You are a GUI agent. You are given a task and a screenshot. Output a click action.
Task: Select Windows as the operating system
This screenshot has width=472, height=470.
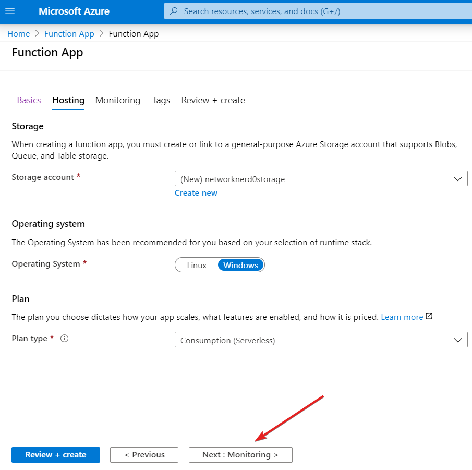(x=240, y=266)
